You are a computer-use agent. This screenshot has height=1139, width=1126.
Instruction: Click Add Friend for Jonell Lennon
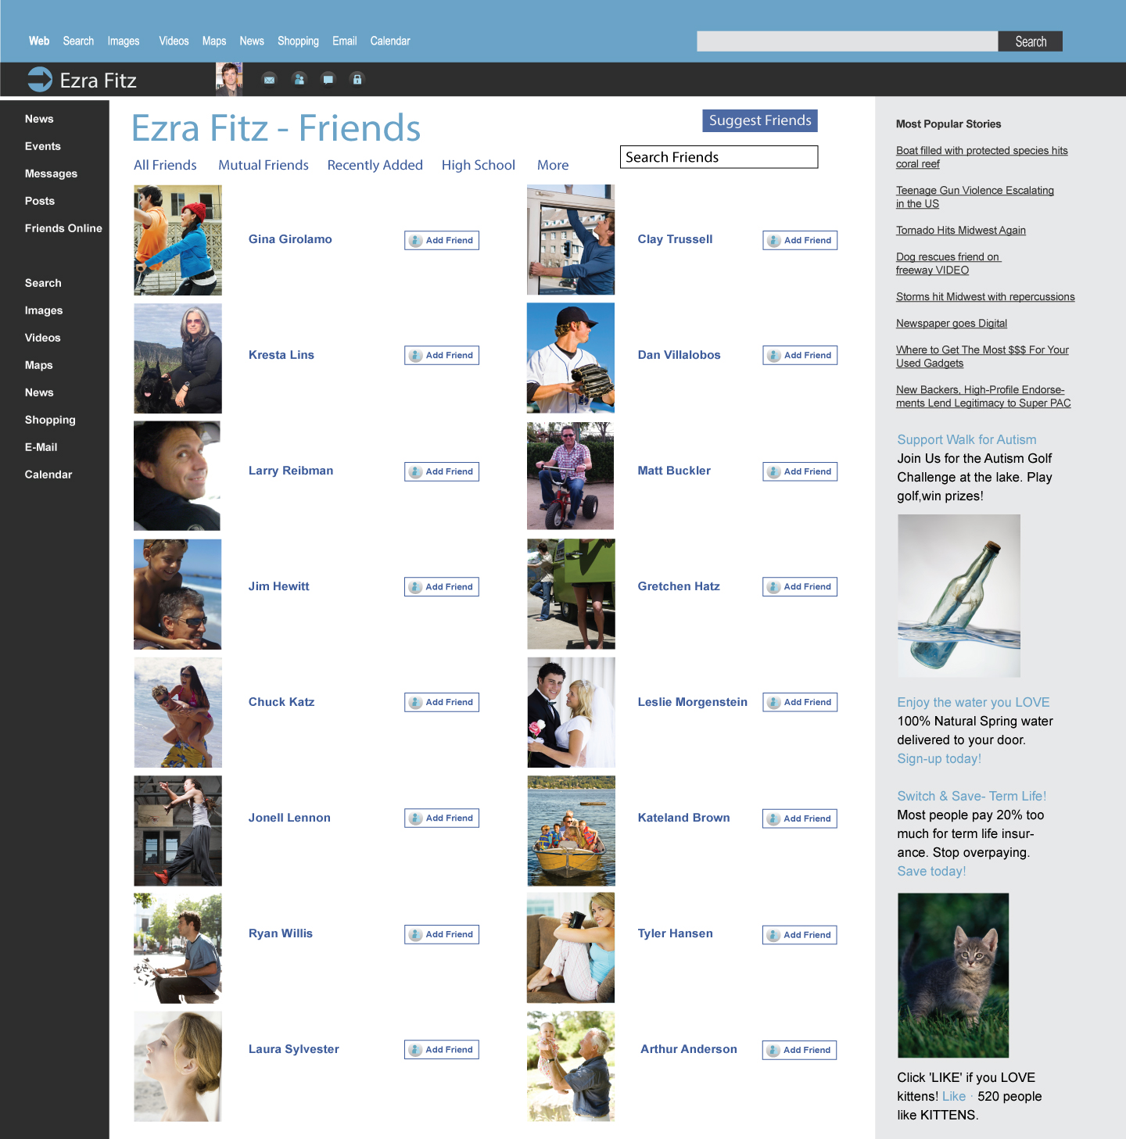(x=442, y=818)
